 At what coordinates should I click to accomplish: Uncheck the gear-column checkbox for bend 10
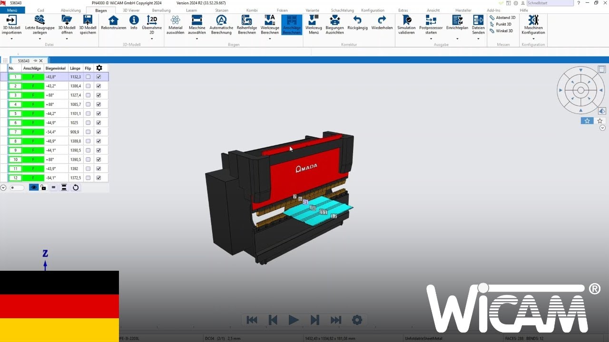tap(98, 160)
